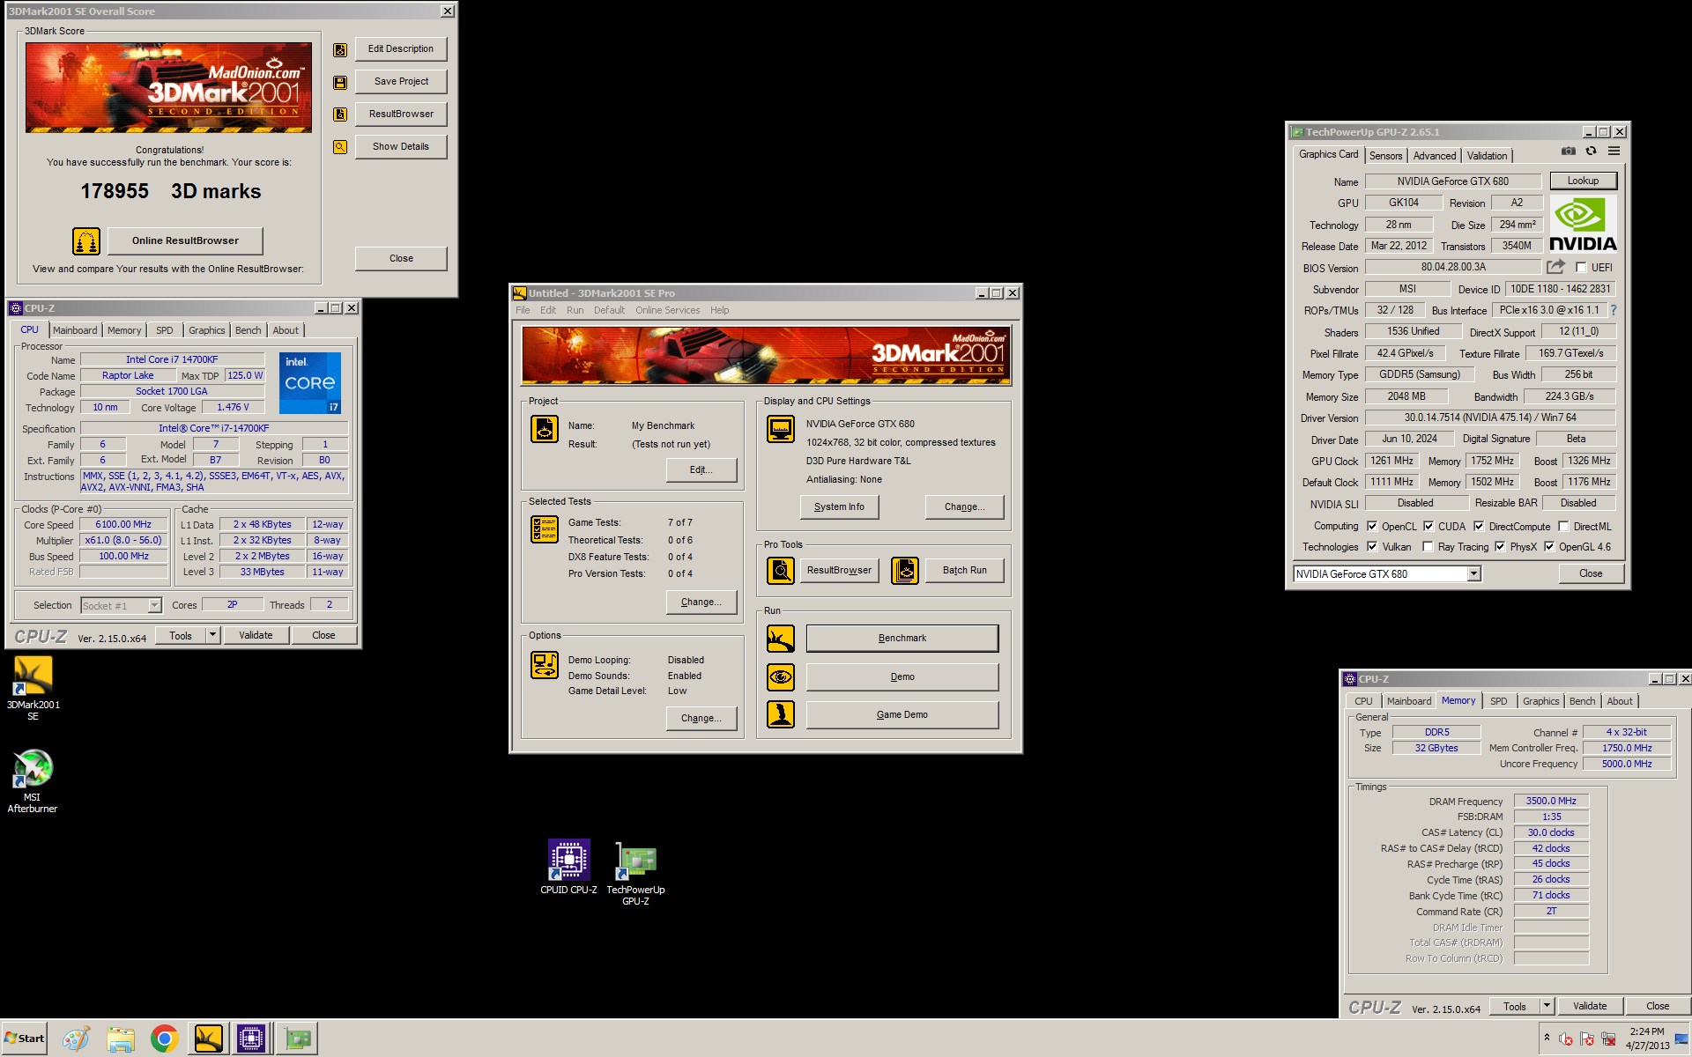Click the Selected Tests checklist icon
Image resolution: width=1692 pixels, height=1057 pixels.
point(545,529)
